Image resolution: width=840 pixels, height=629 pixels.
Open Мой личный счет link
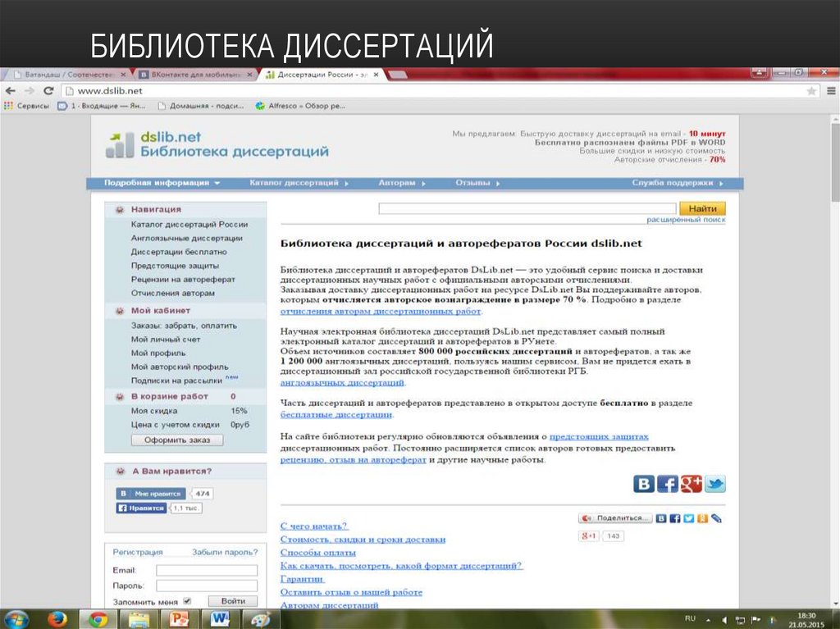pos(166,340)
